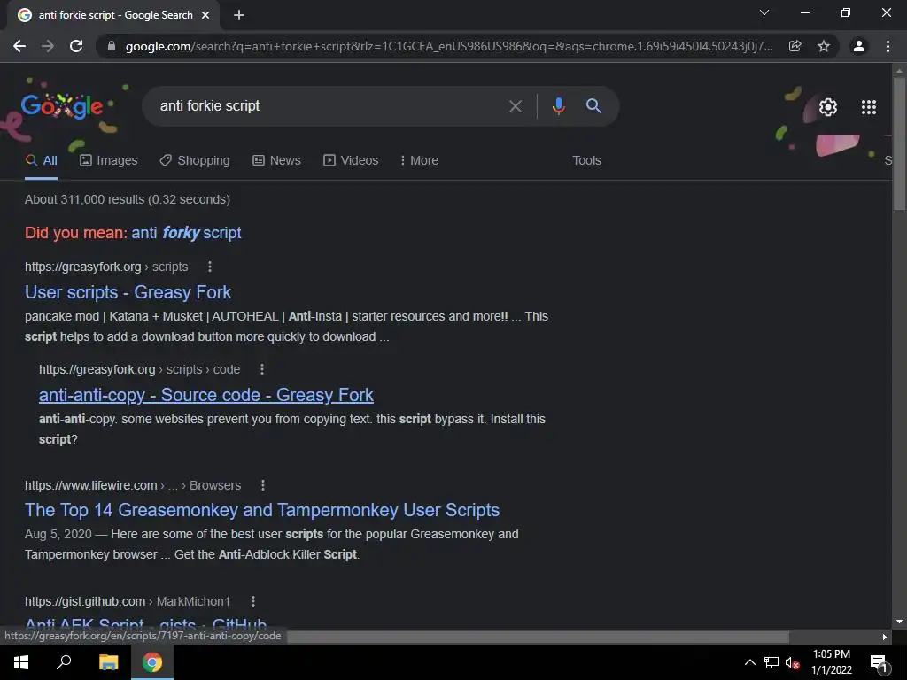Click the gist.github.com › MarkMichon1 breadcrumb
Image resolution: width=907 pixels, height=680 pixels.
click(x=128, y=601)
